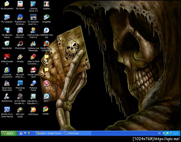Launch the Microsoft Office Word shortcut
The image size is (181, 142).
tap(20, 33)
